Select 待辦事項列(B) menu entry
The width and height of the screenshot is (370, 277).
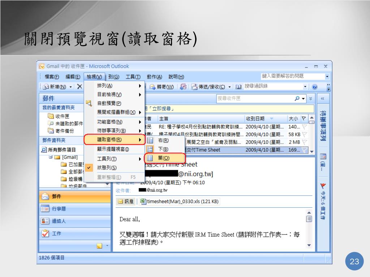[x=114, y=131]
